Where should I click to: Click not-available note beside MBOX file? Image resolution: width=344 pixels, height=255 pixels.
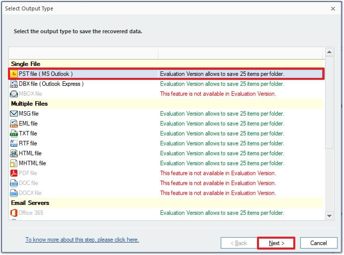point(218,94)
